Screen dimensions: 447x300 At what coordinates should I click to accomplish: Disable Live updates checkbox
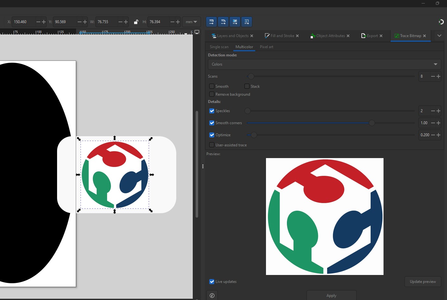(212, 282)
